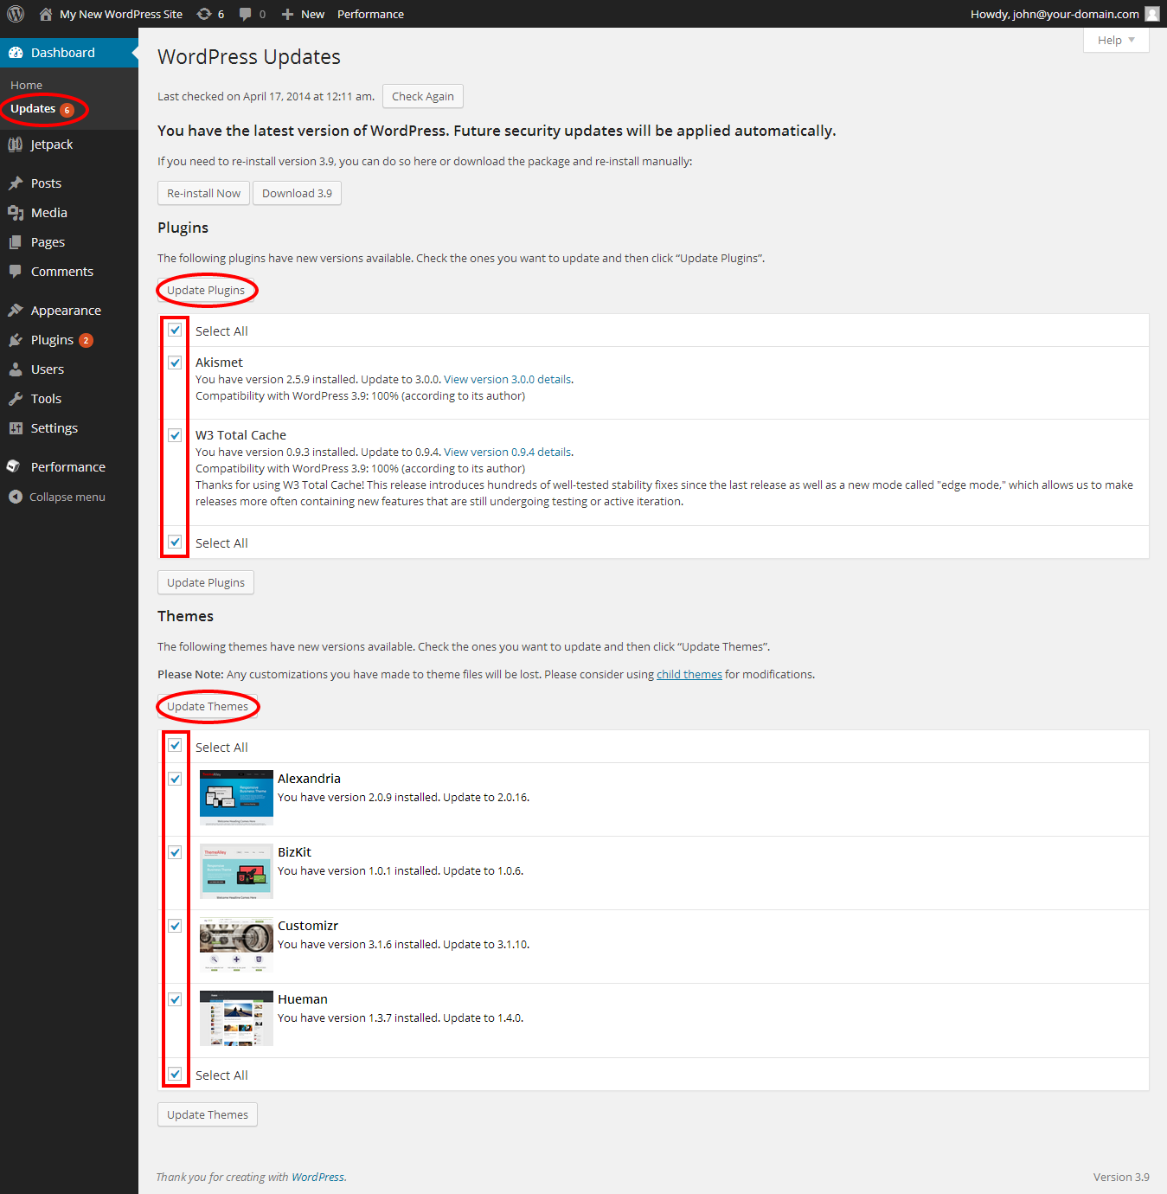The height and width of the screenshot is (1194, 1167).
Task: Click the Users icon in sidebar
Action: tap(16, 369)
